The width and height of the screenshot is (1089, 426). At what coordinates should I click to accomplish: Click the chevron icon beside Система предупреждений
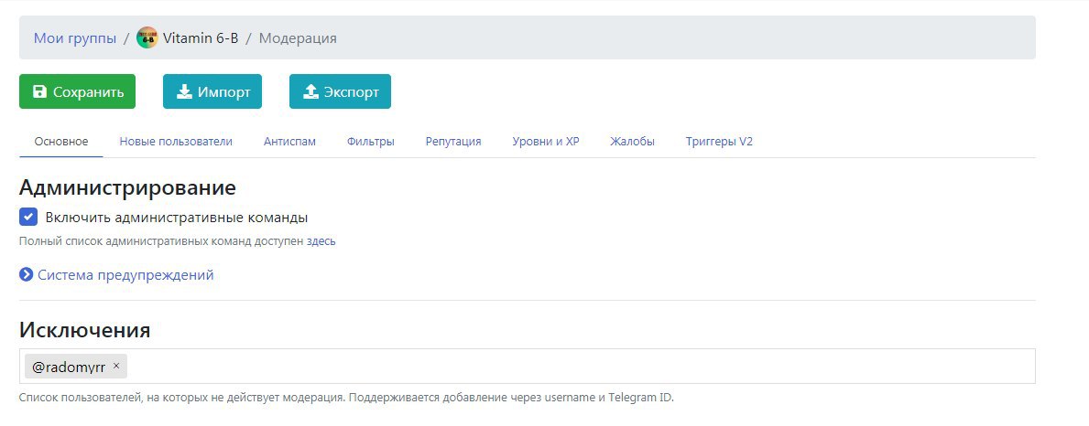point(27,275)
